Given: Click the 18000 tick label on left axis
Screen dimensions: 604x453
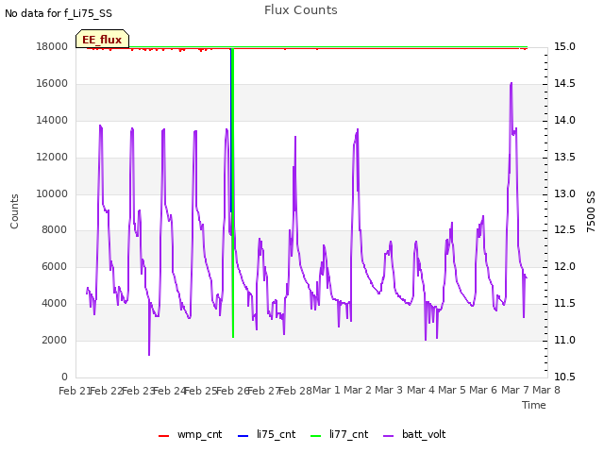Looking at the screenshot, I should tap(52, 46).
